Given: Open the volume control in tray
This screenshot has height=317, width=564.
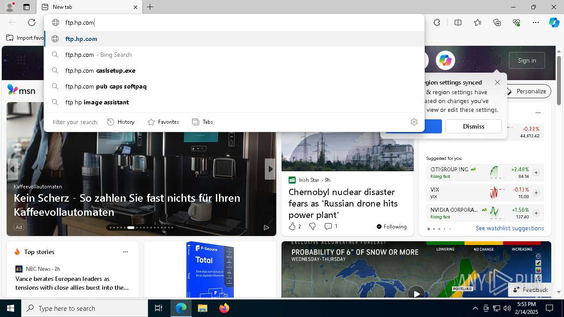Looking at the screenshot, I should pos(507,308).
